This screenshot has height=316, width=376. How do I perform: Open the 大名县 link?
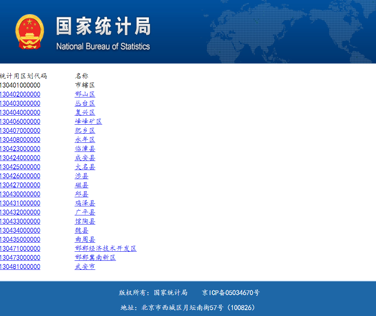[x=85, y=167]
